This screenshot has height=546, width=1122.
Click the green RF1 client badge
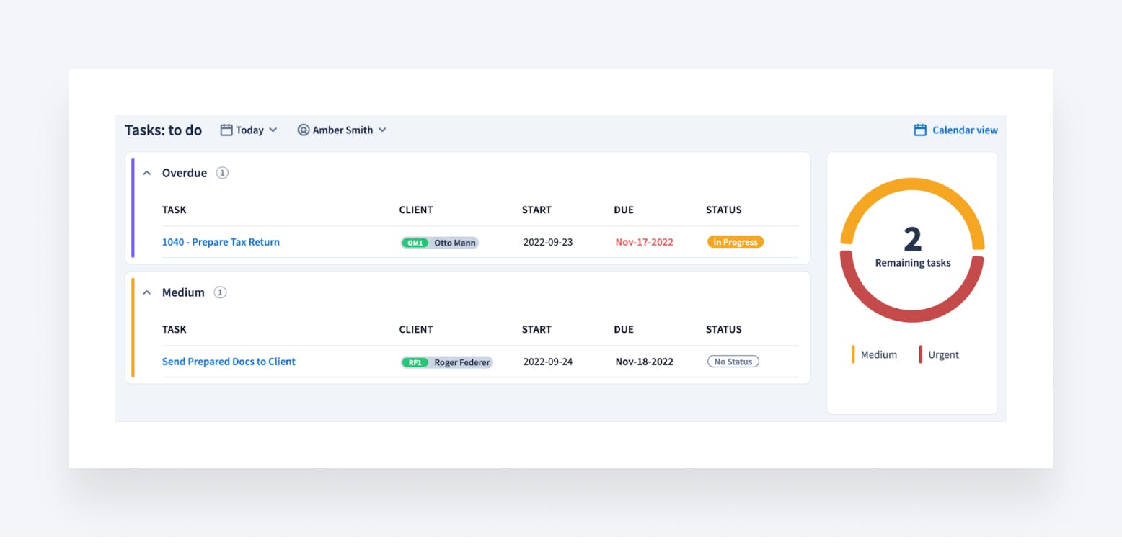click(x=415, y=362)
